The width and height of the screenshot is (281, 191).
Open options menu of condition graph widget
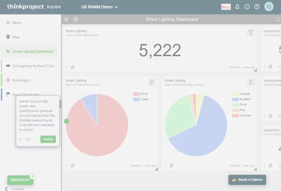click(166, 165)
